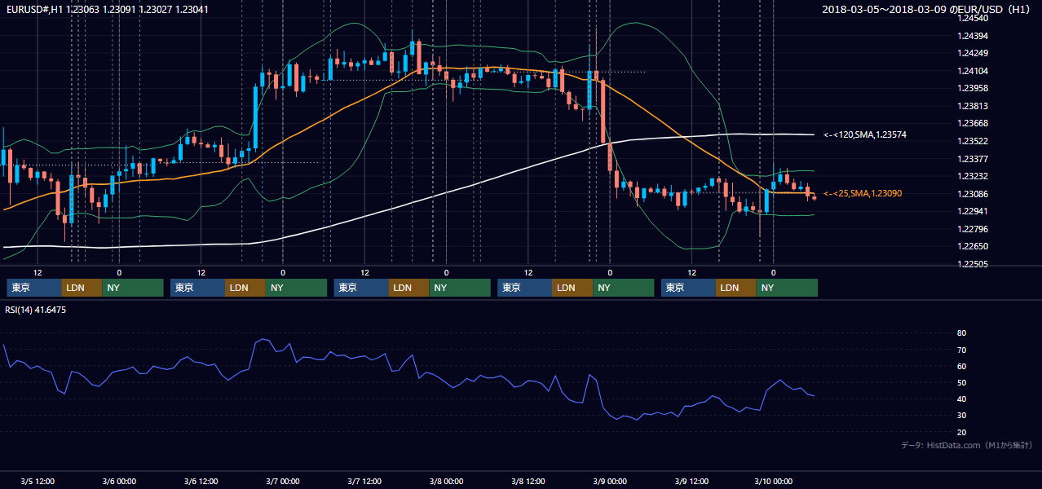
Task: Click the RSI 70 level label
Action: (x=961, y=350)
